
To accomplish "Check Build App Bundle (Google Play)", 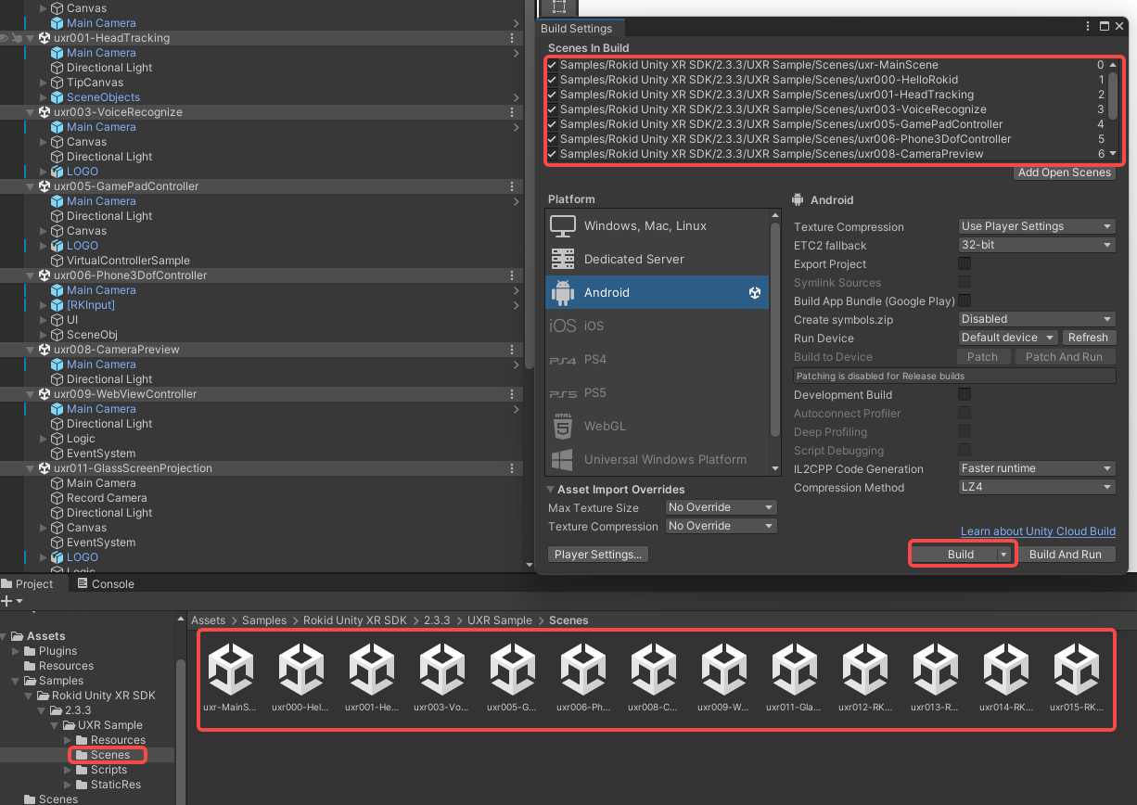I will [965, 300].
